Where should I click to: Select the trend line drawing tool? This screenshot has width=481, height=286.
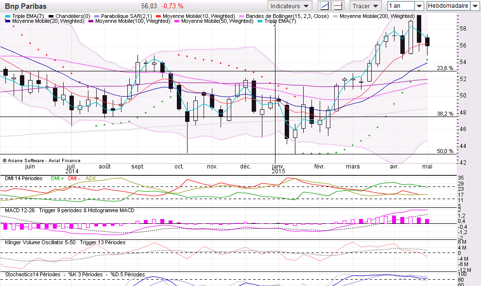pos(324,6)
